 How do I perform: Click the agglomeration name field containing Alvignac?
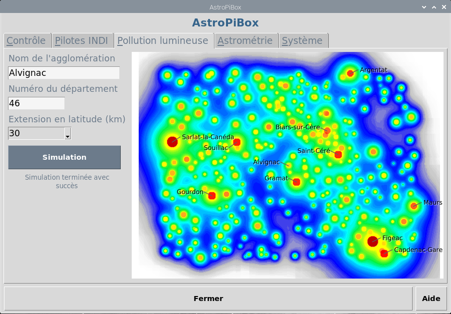pos(64,73)
